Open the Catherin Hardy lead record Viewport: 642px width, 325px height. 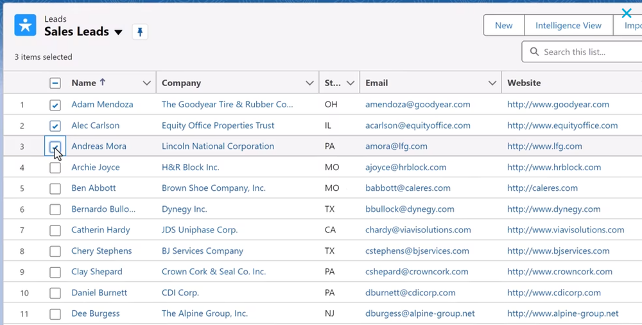click(101, 230)
